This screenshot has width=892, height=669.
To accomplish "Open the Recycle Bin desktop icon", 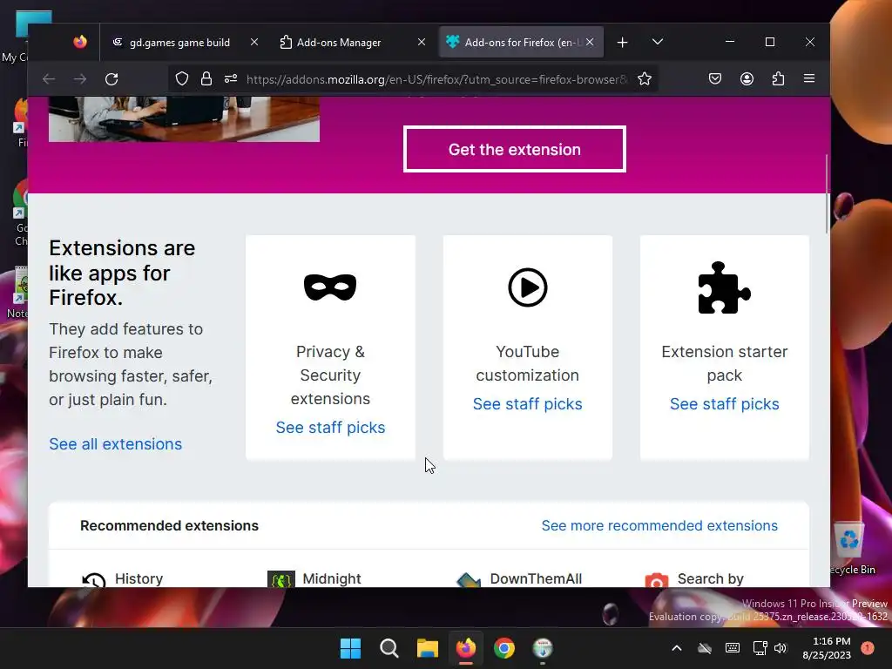I will click(x=850, y=549).
